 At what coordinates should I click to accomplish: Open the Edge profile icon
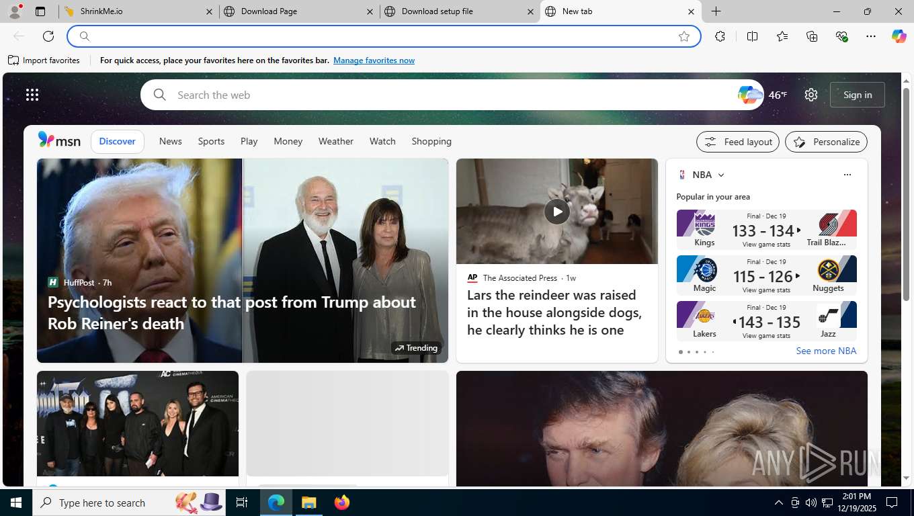coord(15,11)
